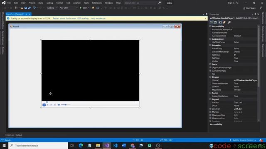Click the Save icon in the toolbar
266x149 pixels.
coord(26,8)
